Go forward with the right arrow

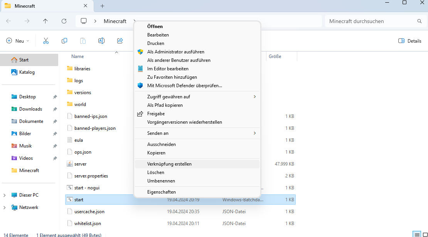point(27,21)
